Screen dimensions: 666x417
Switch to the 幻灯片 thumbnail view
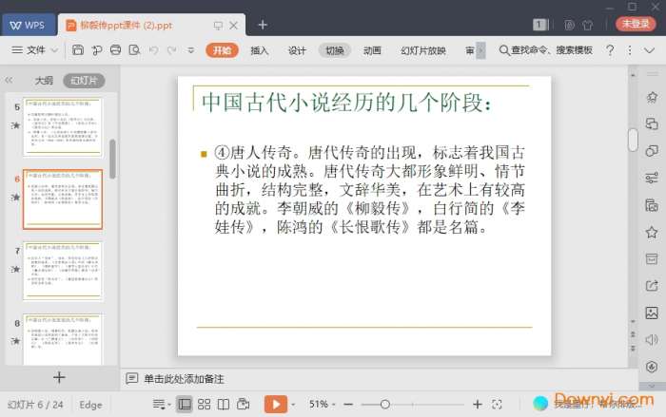point(84,81)
